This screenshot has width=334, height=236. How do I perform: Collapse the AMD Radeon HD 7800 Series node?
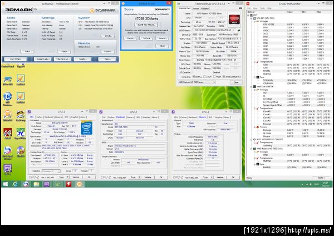(x=252, y=149)
